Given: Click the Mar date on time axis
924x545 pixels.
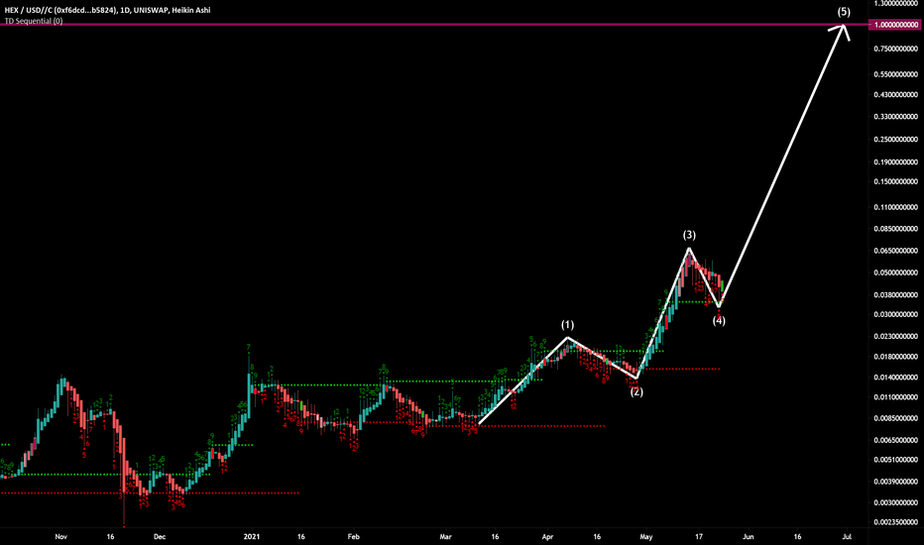Looking at the screenshot, I should click(445, 537).
